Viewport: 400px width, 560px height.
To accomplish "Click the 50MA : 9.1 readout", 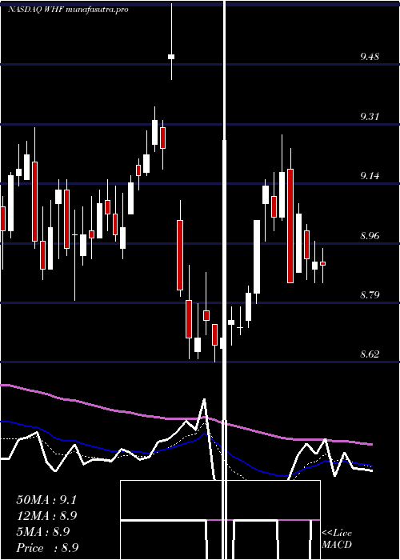I will 46,500.
